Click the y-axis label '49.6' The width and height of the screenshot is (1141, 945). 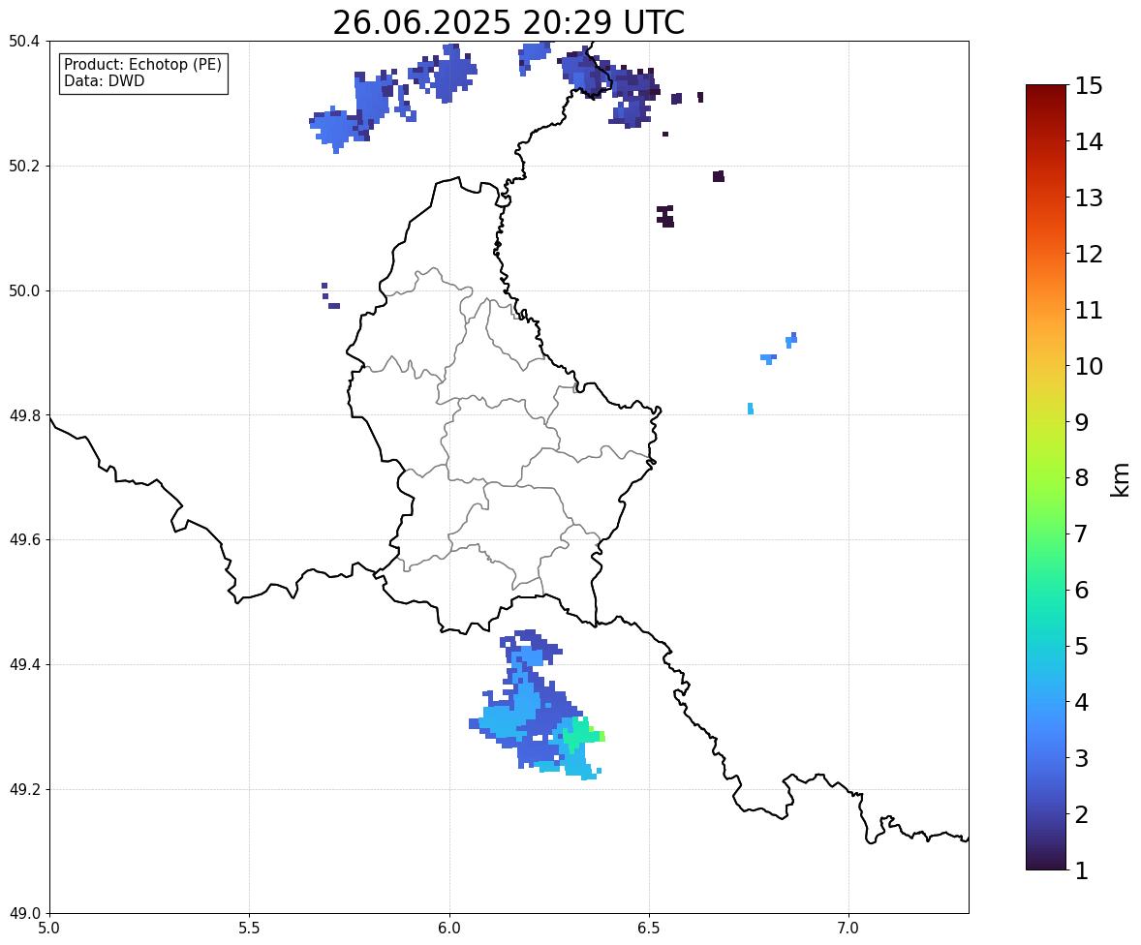[x=24, y=539]
